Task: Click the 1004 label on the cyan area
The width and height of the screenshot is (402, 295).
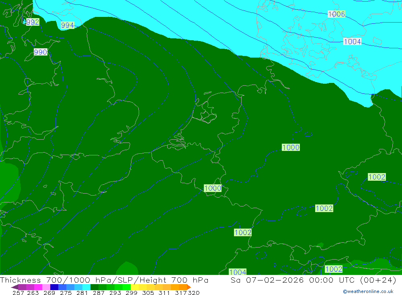Action: tap(352, 41)
